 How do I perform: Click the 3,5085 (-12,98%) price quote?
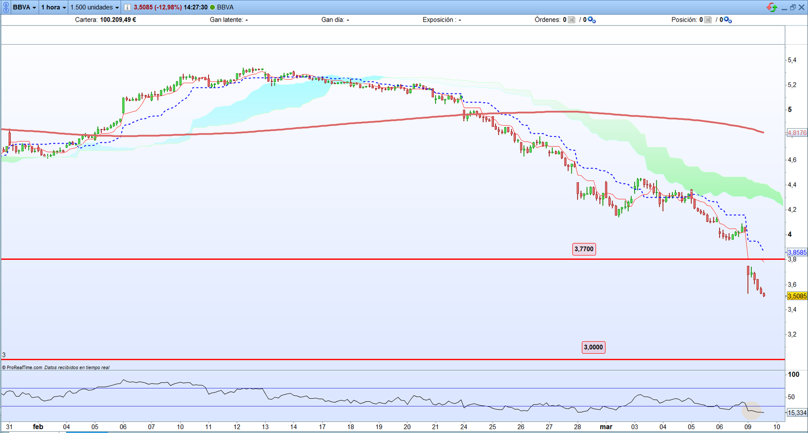coord(158,7)
